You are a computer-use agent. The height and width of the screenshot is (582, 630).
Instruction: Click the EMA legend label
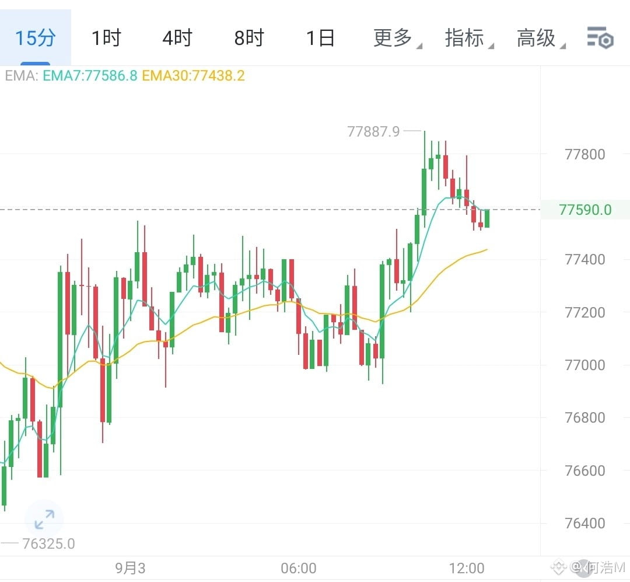[22, 76]
